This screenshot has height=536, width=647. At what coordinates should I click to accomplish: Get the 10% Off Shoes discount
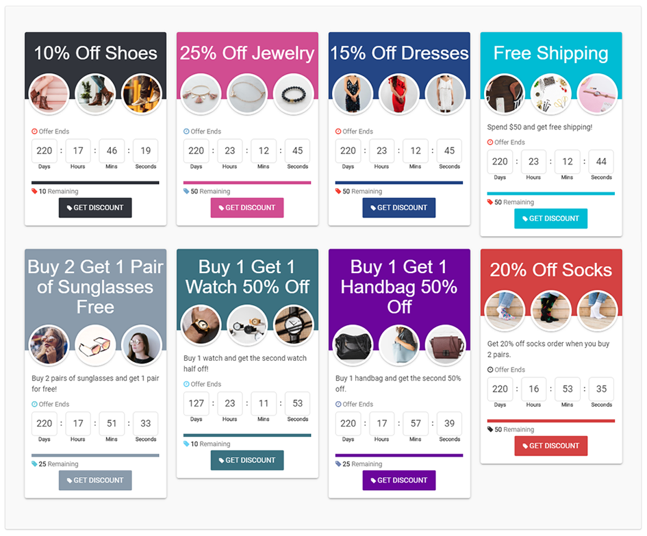click(95, 208)
